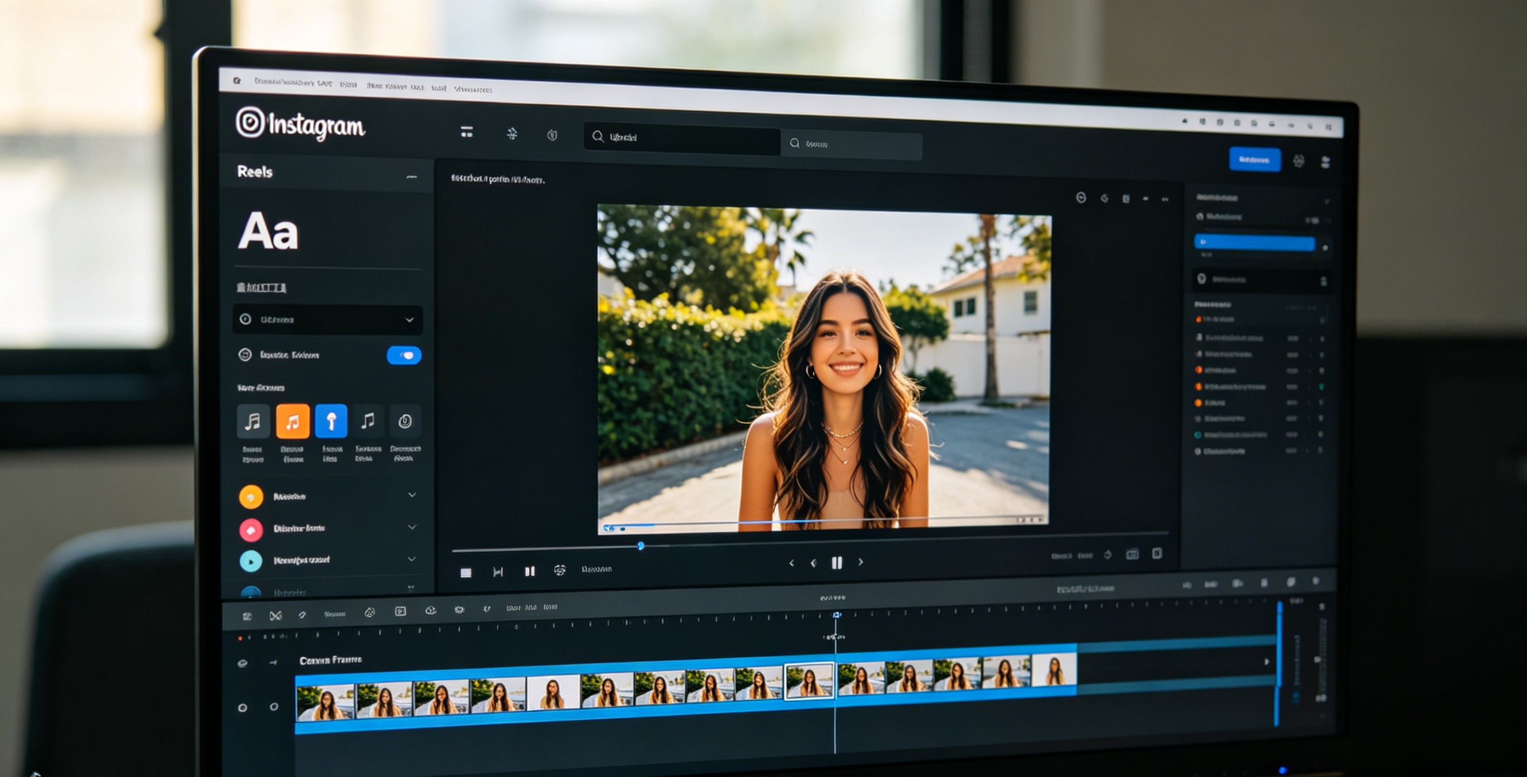Viewport: 1527px width, 777px height.
Task: Select the white-outlined clip thumbnail in the timeline
Action: tap(809, 681)
